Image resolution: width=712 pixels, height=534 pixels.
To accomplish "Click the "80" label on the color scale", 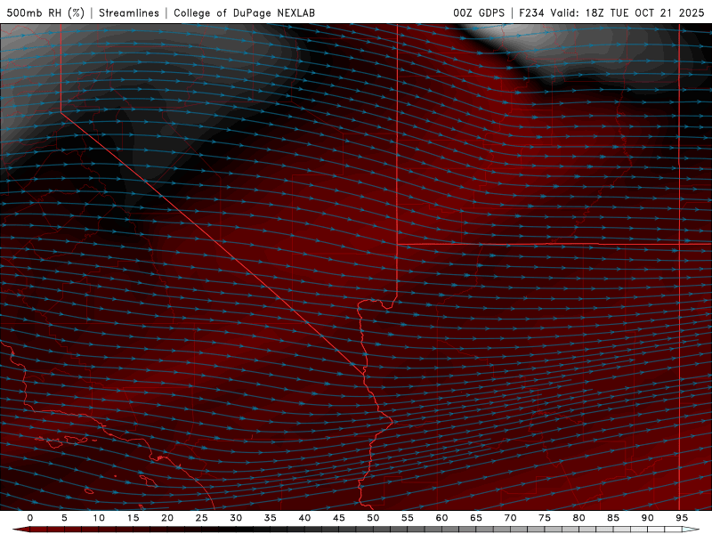I will click(x=579, y=518).
